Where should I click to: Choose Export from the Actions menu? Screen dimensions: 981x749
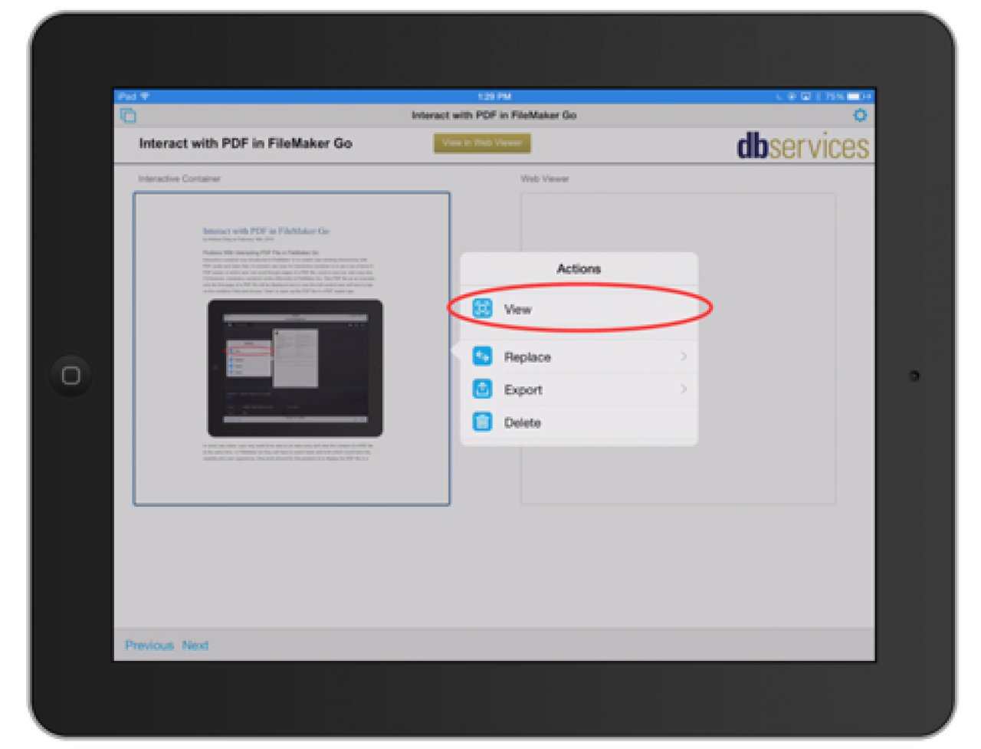click(x=579, y=389)
